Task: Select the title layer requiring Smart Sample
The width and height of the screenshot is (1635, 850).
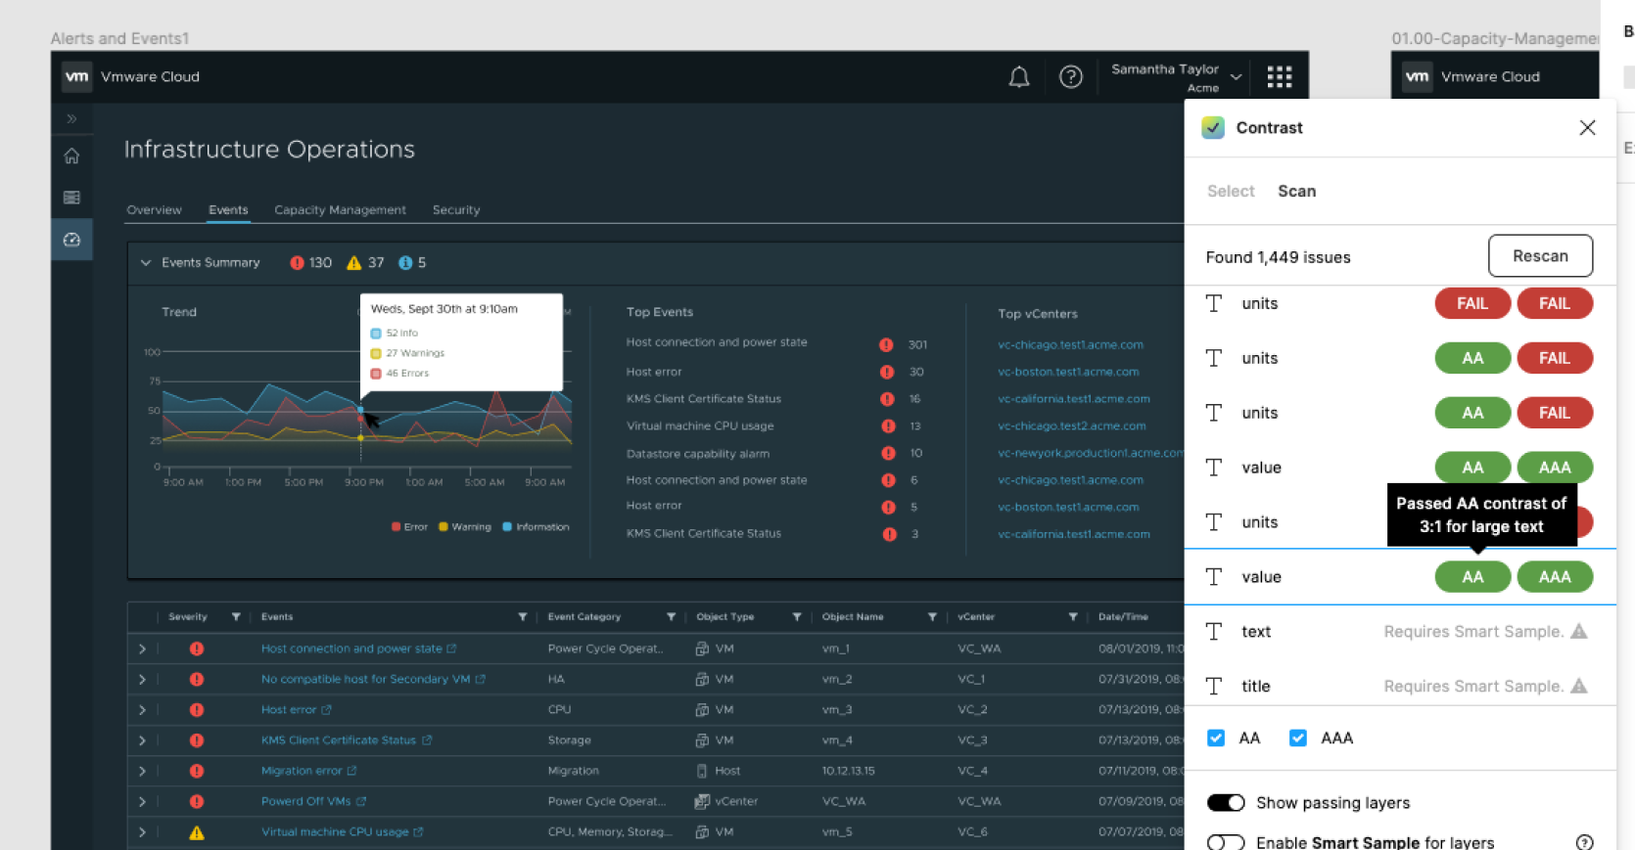Action: 1400,687
